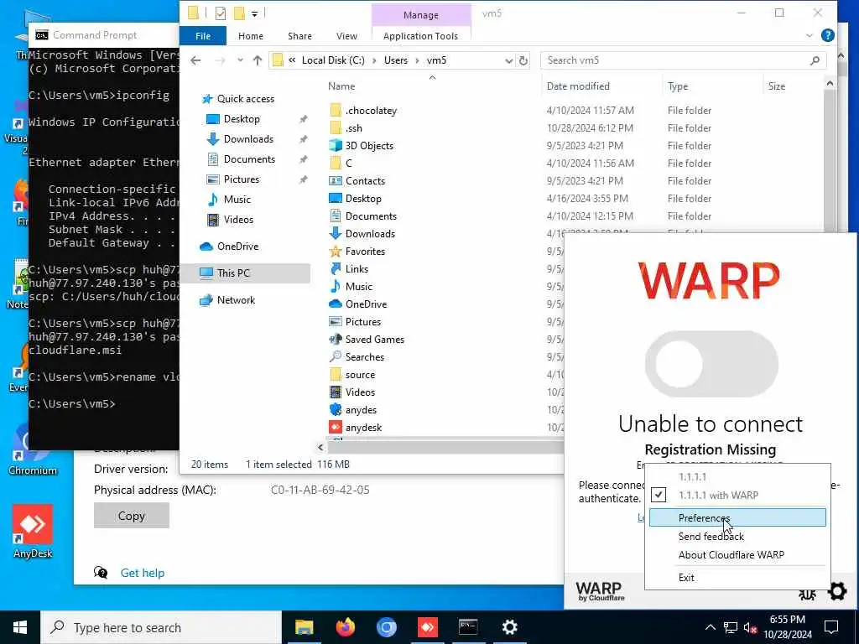Select the anydes file
The height and width of the screenshot is (644, 859).
(361, 409)
